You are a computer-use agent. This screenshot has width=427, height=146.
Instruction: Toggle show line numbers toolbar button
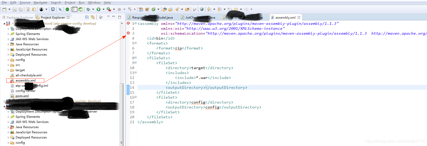[x=75, y=9]
